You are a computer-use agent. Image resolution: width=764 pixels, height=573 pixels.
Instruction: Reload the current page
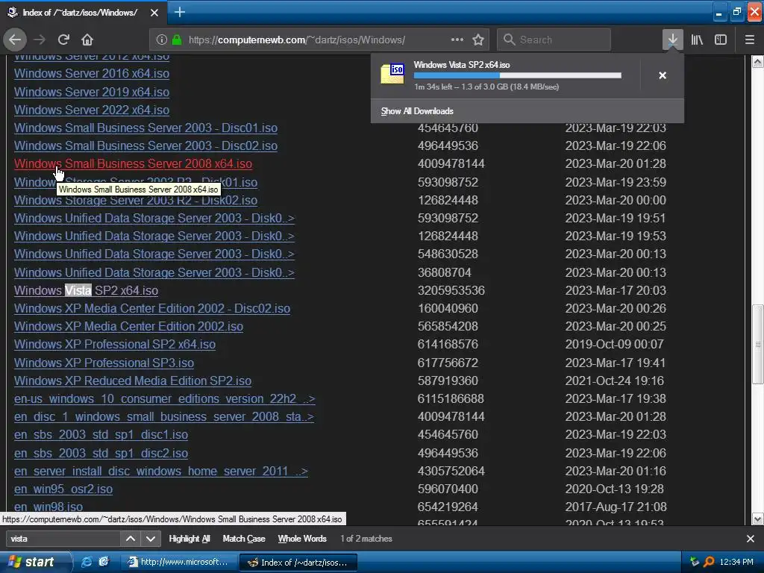63,40
